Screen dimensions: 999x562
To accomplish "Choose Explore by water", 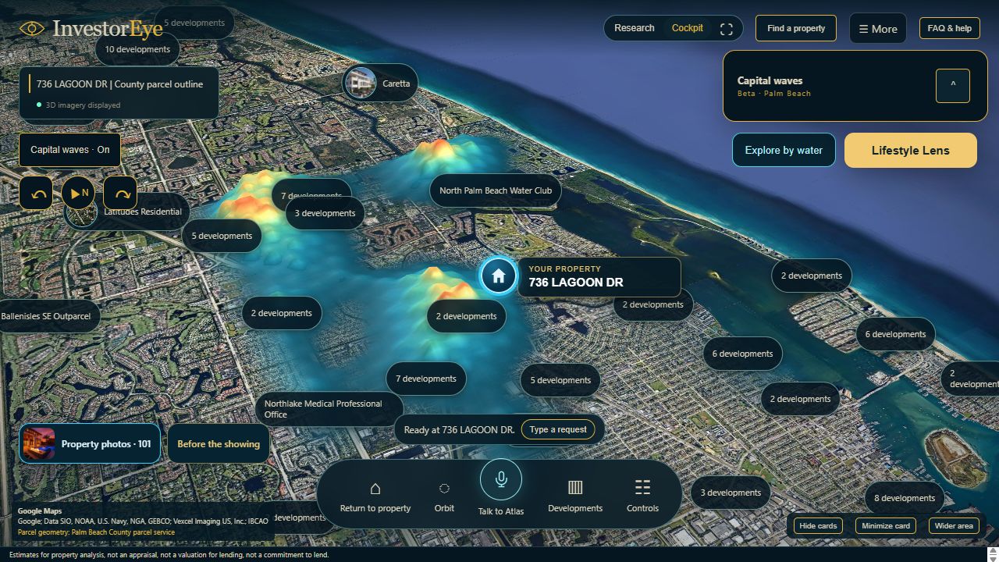I will (x=784, y=150).
